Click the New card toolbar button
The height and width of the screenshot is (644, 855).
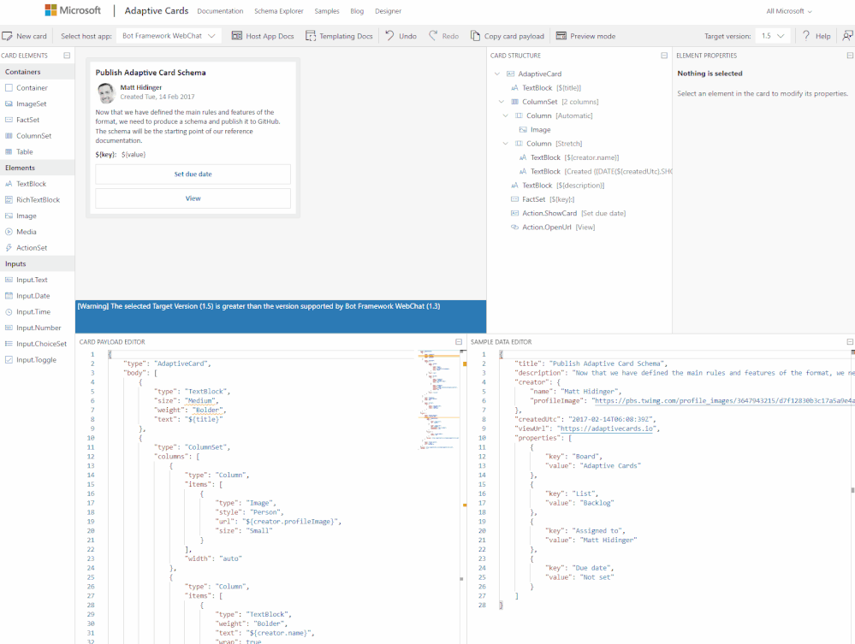[x=25, y=36]
